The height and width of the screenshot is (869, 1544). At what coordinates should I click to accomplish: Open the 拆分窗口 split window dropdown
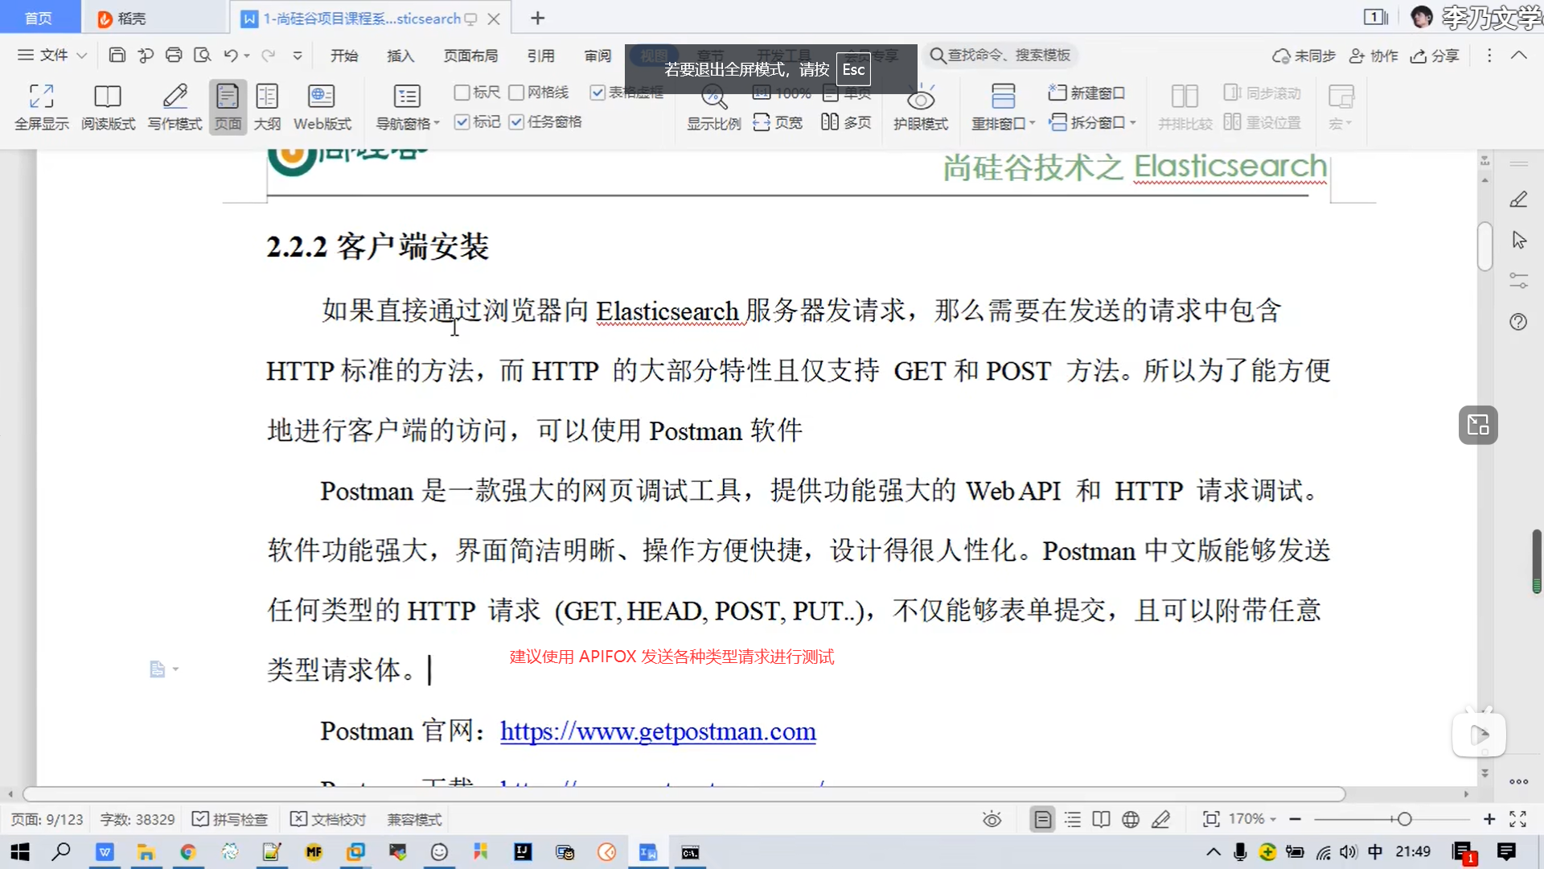pos(1133,122)
